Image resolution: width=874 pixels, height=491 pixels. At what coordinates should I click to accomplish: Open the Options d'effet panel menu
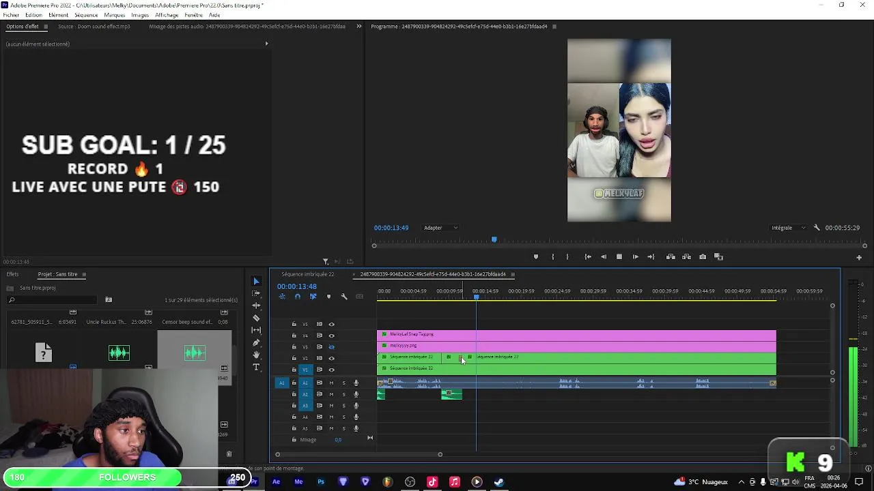coord(46,27)
